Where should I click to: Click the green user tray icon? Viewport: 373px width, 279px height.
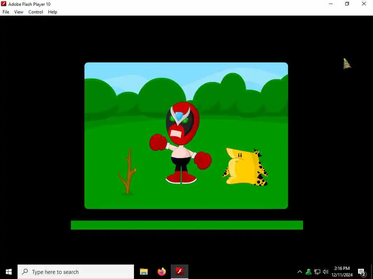click(309, 272)
